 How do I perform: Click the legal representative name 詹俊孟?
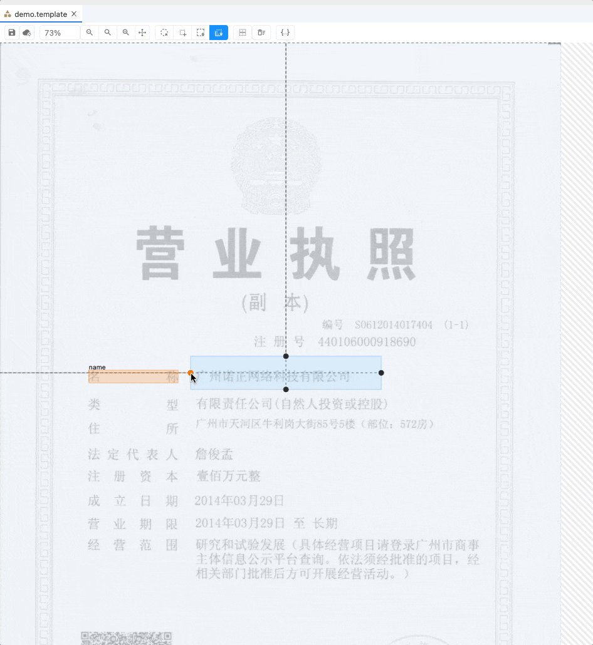pos(214,454)
